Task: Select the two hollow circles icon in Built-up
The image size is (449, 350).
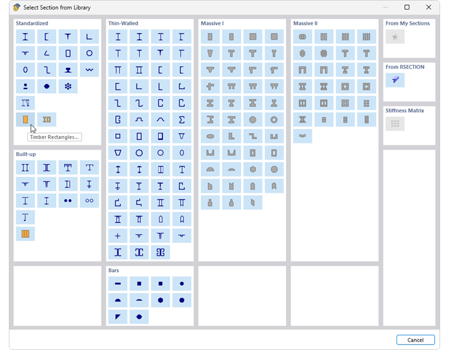Action: (89, 200)
